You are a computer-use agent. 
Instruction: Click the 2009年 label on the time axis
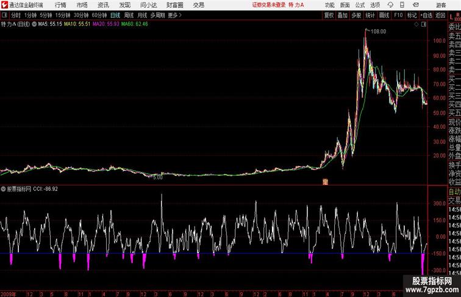[x=9, y=294]
